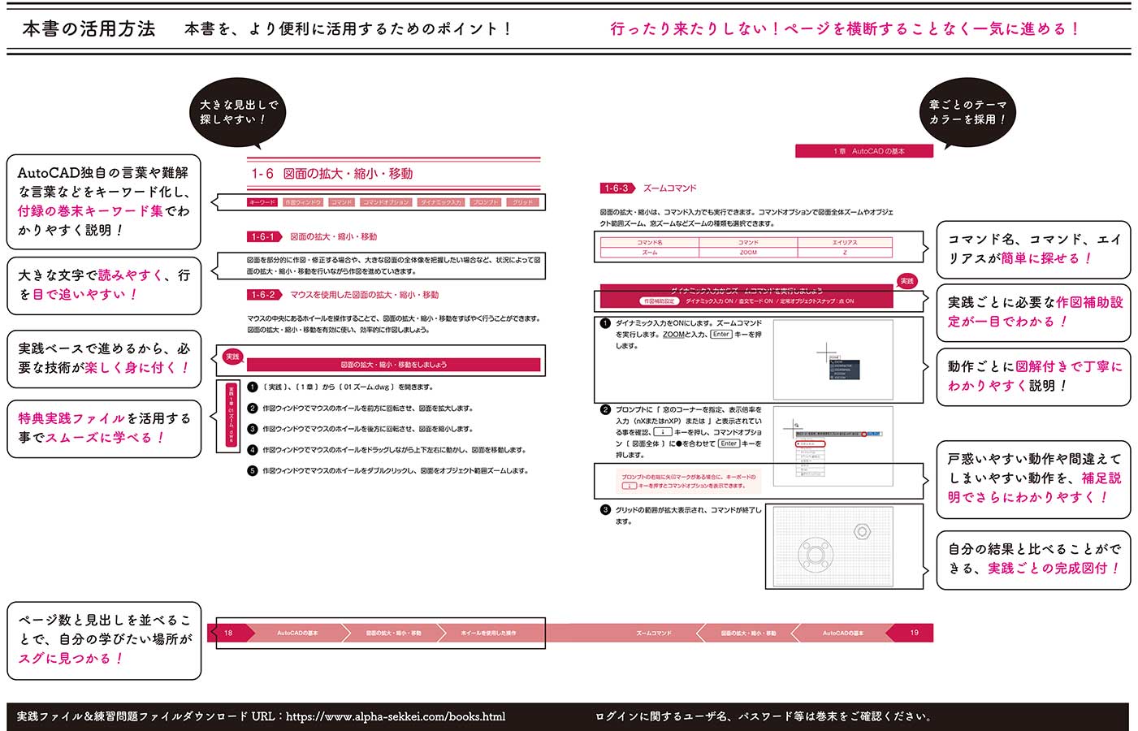Click the プロンプト keyword tag
This screenshot has height=731, width=1138.
point(484,201)
